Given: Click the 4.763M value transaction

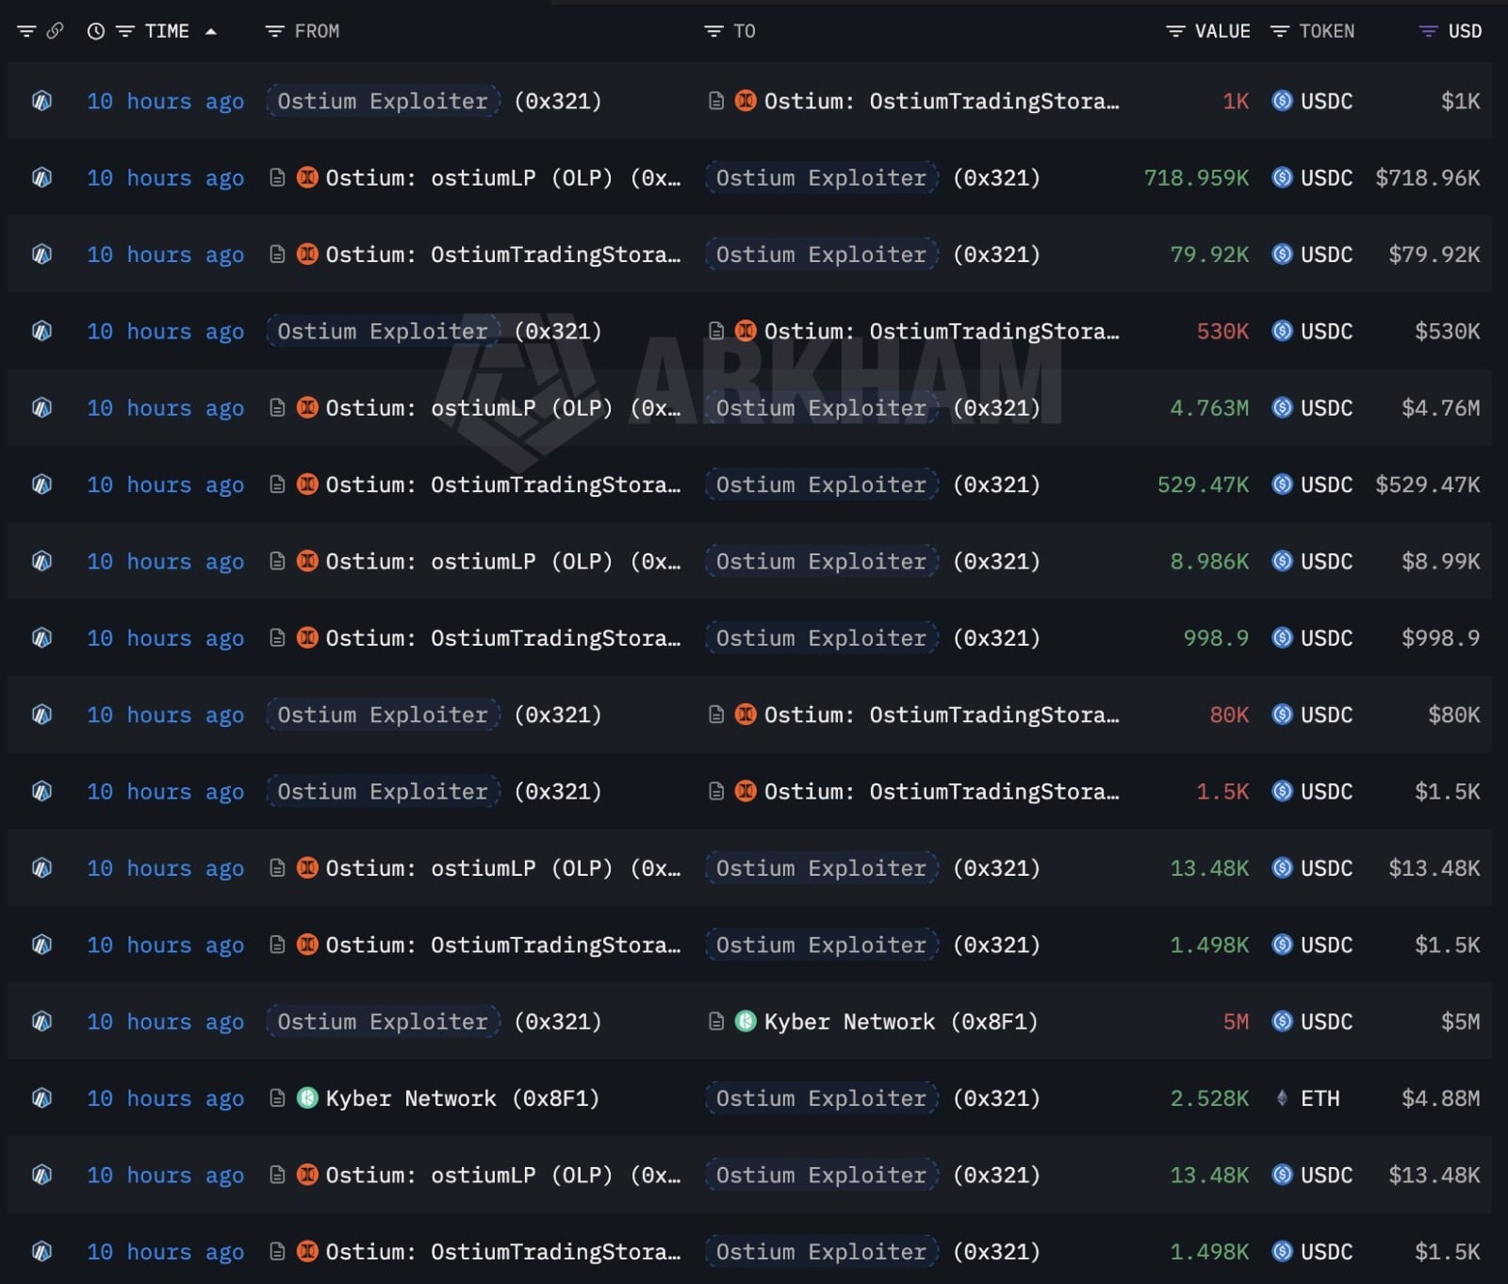Looking at the screenshot, I should 1209,408.
